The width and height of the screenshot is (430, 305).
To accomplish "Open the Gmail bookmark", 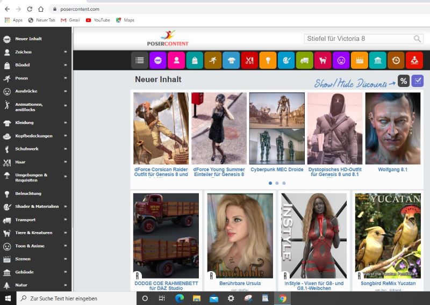I will click(x=70, y=20).
